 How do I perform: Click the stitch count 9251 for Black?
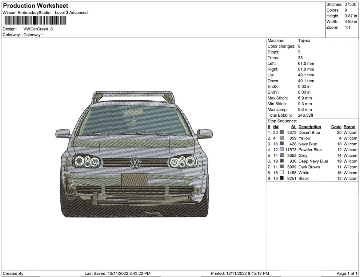292,178
